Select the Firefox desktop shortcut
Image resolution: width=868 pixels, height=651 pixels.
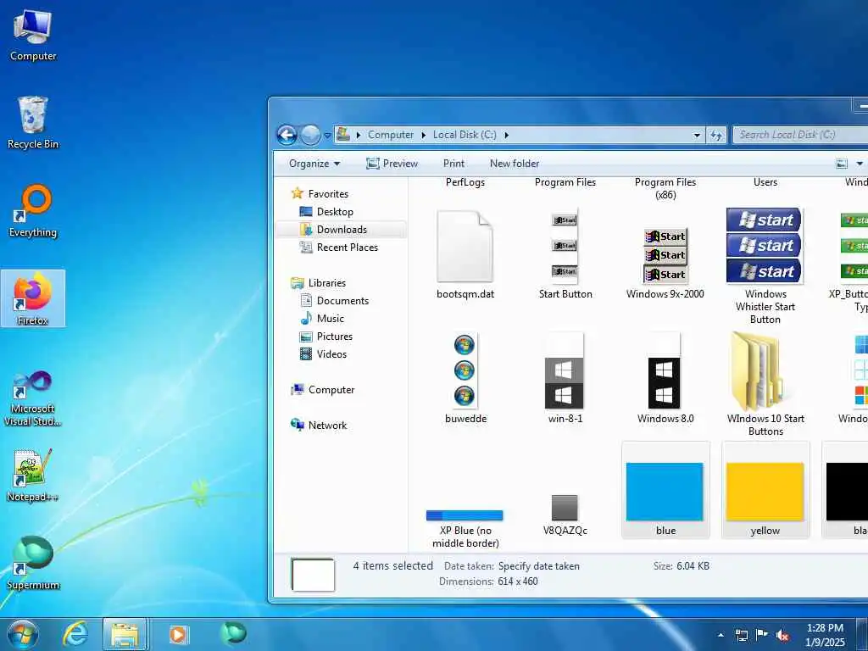point(33,298)
